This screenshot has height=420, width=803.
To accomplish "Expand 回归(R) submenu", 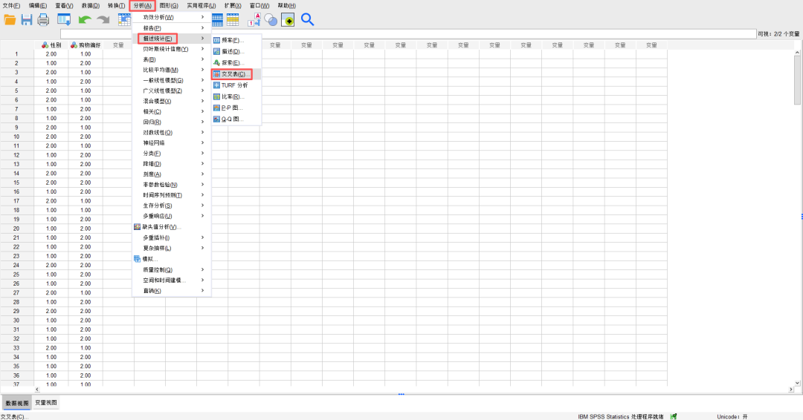I will [x=171, y=122].
